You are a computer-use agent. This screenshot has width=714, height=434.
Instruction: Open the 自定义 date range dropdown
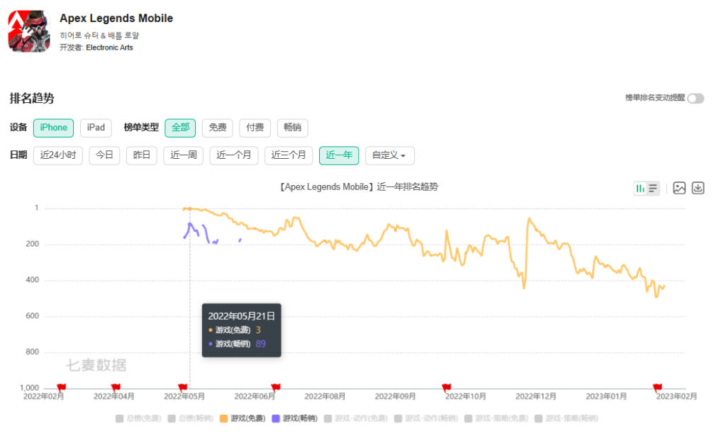(389, 155)
